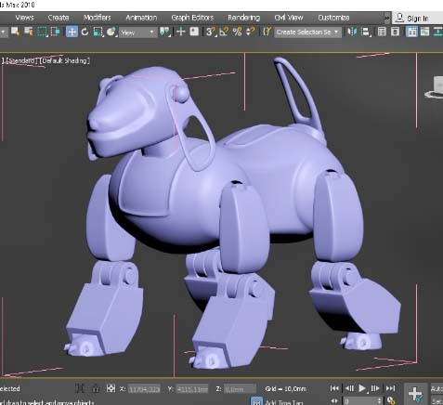Screen dimensions: 443x405
Task: Activate the Select and Manipulate tool
Action: point(181,32)
